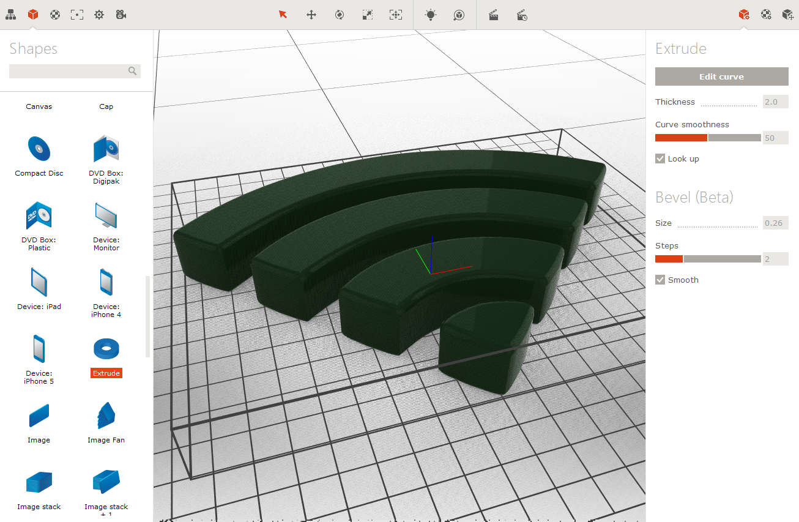
Task: Click the clapperboard with clock icon
Action: click(x=522, y=15)
